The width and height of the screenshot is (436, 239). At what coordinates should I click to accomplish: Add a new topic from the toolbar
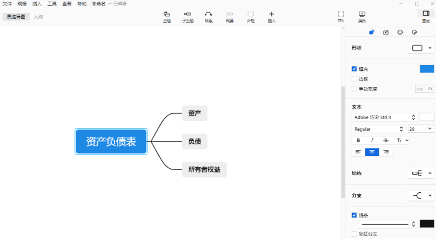(x=167, y=17)
